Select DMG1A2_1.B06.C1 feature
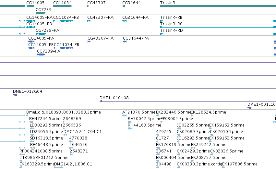 [73, 164]
